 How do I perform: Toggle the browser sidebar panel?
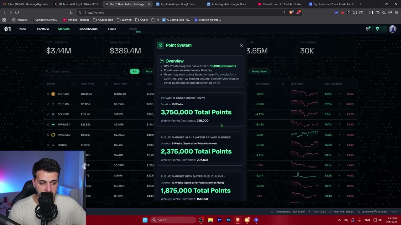(371, 12)
